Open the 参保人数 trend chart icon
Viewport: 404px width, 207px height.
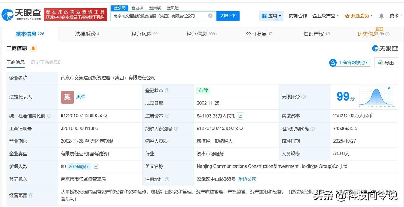point(96,166)
